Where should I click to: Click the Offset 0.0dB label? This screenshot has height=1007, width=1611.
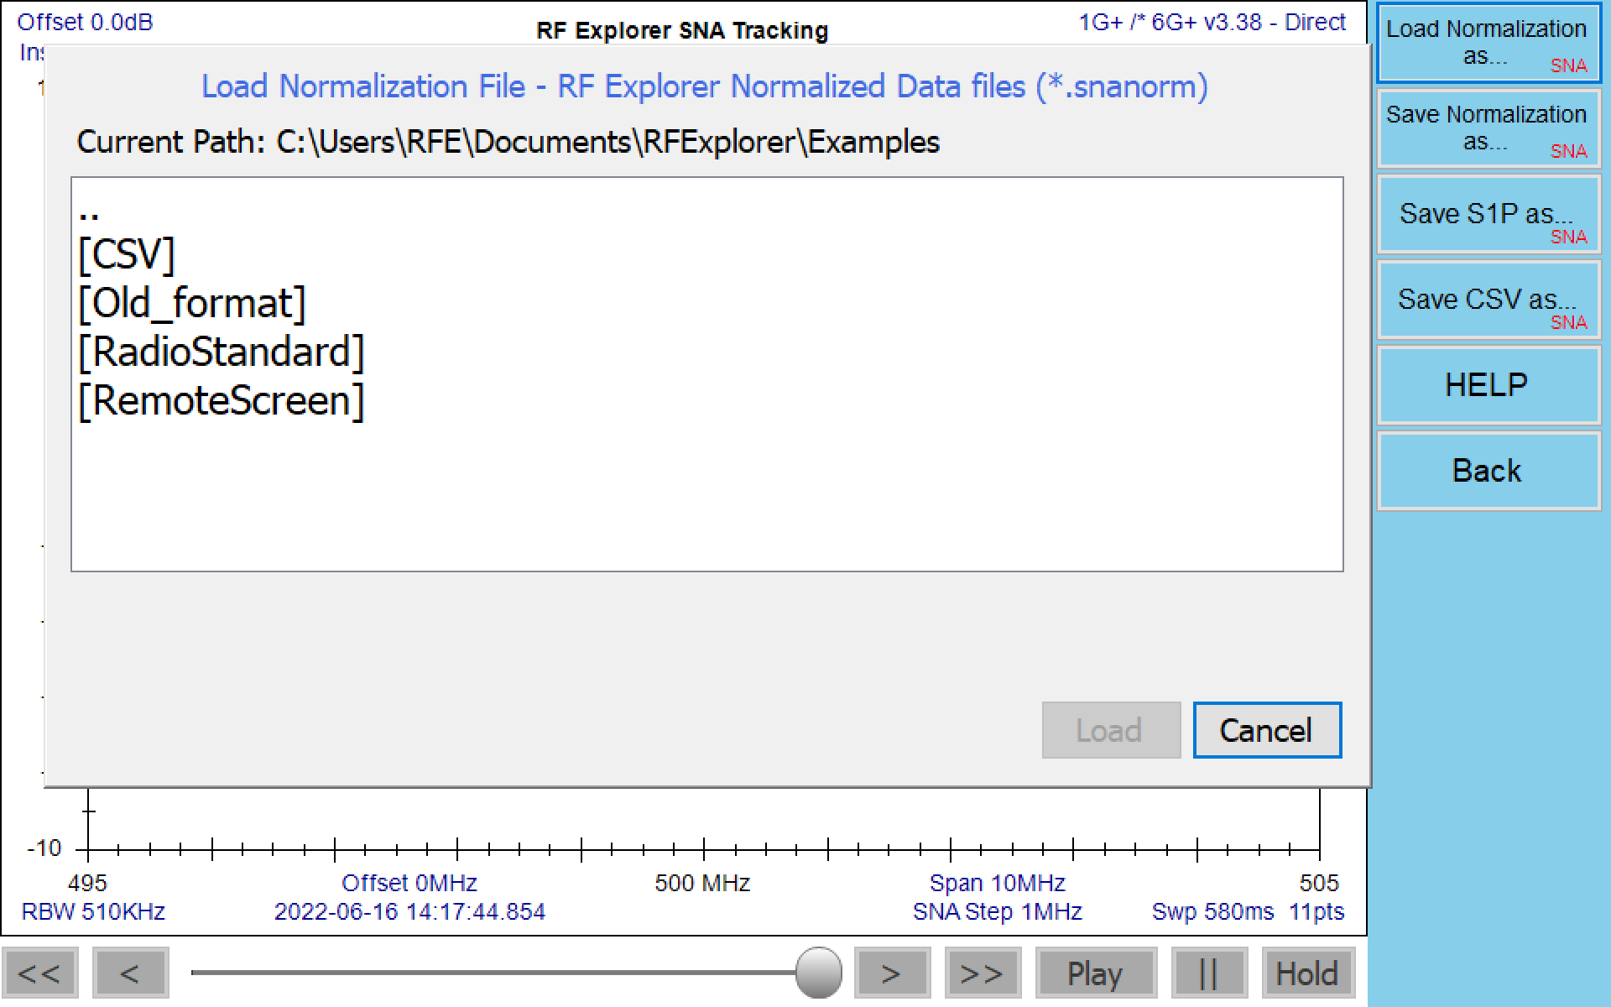coord(85,22)
